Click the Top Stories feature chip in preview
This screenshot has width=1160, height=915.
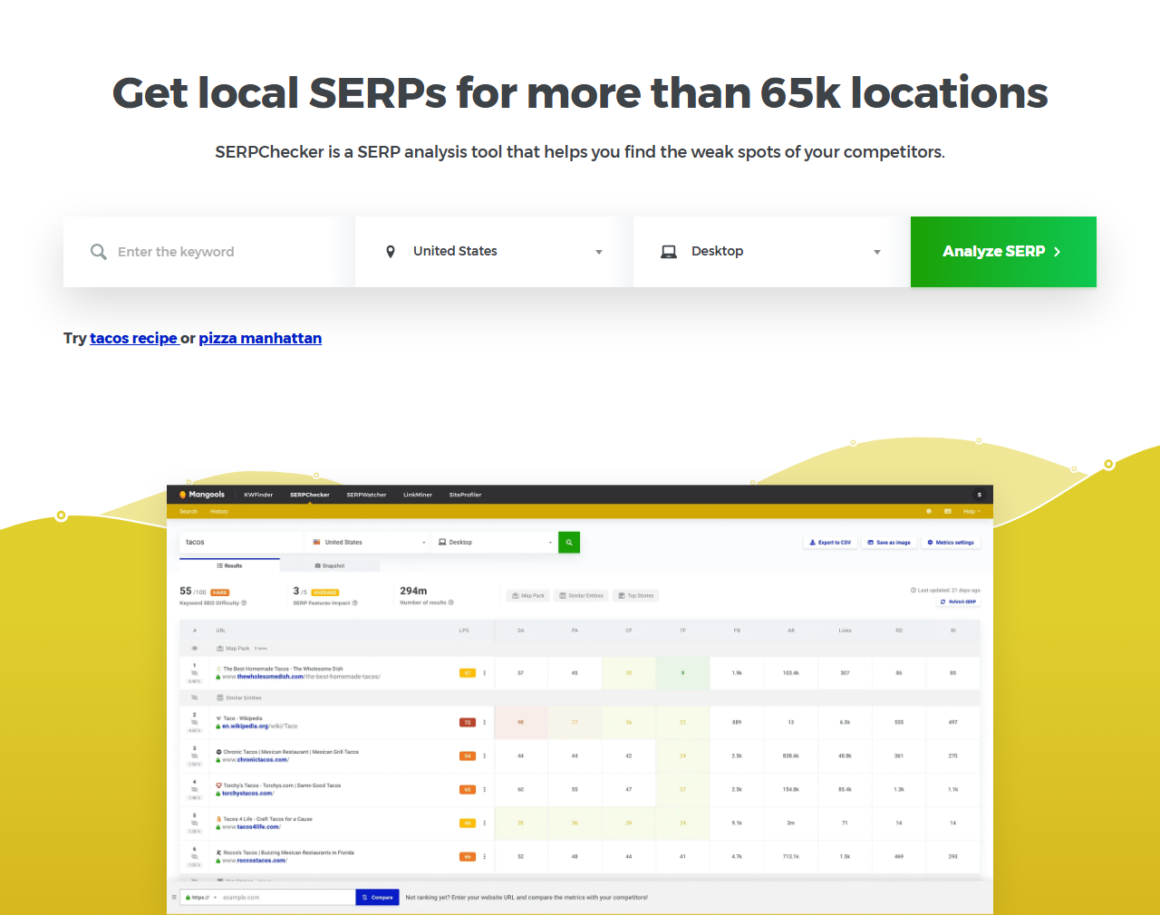click(636, 596)
